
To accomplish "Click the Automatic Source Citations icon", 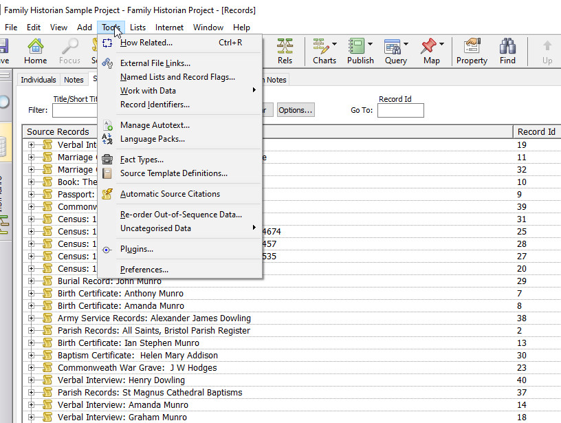I will pos(107,194).
